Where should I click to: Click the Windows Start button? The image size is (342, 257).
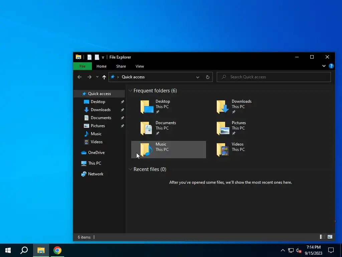8,250
